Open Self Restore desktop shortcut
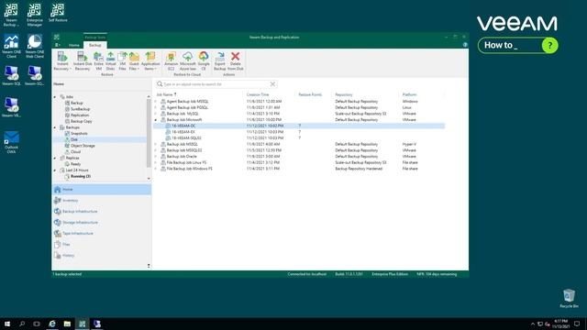The height and width of the screenshot is (330, 587). click(x=58, y=13)
